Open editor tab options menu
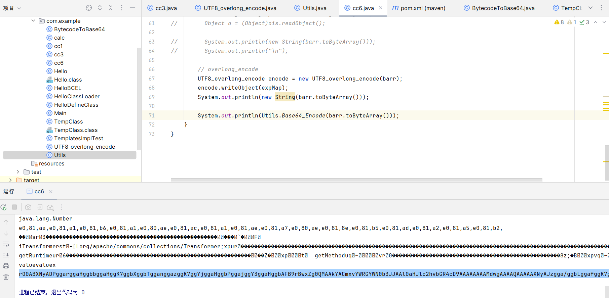The width and height of the screenshot is (609, 298). (601, 8)
